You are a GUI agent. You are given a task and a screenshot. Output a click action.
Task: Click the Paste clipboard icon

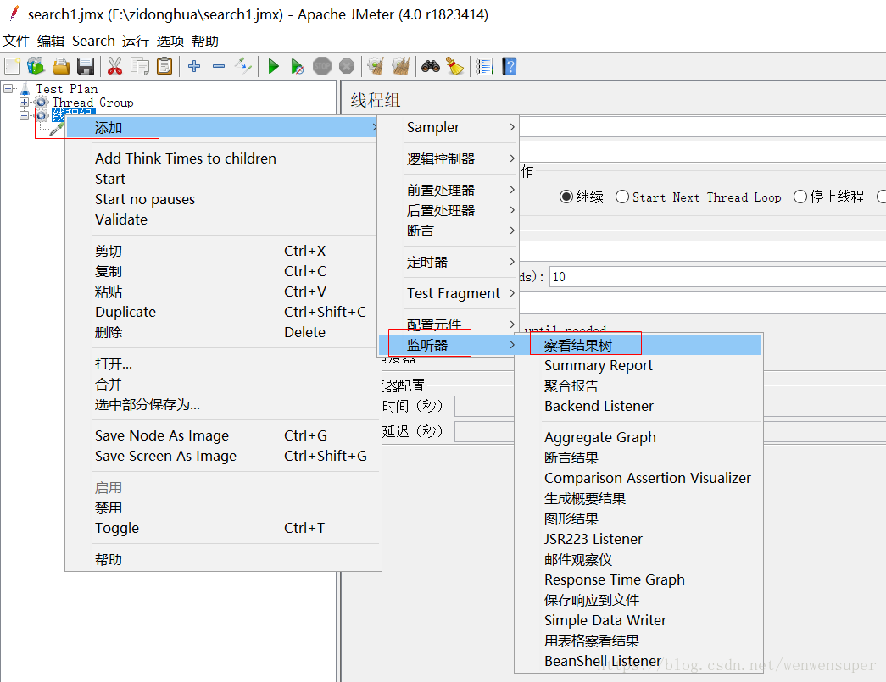point(164,66)
